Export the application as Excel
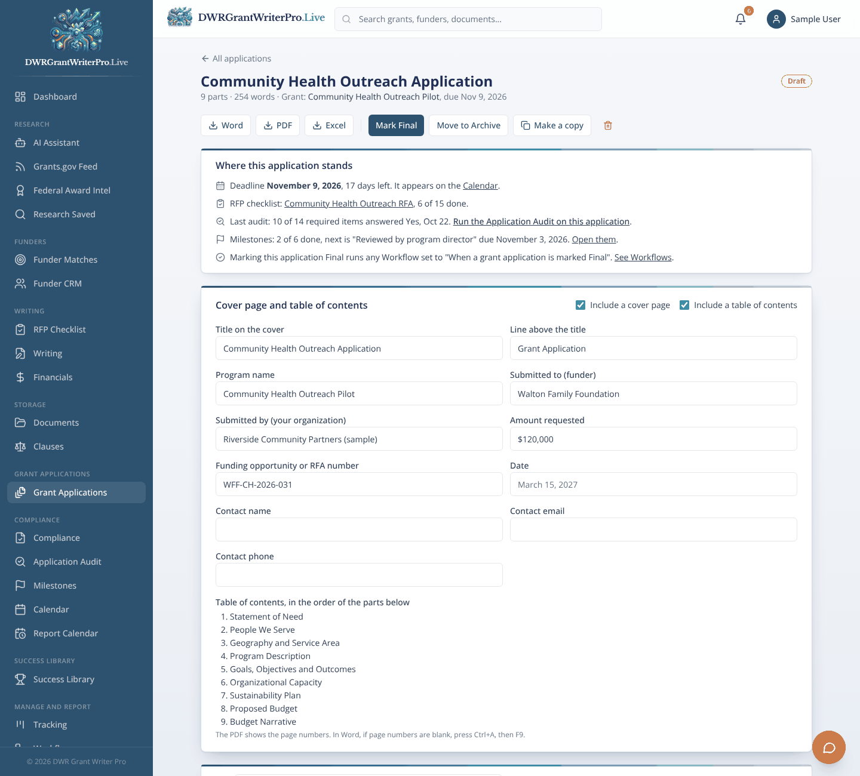 coord(329,125)
